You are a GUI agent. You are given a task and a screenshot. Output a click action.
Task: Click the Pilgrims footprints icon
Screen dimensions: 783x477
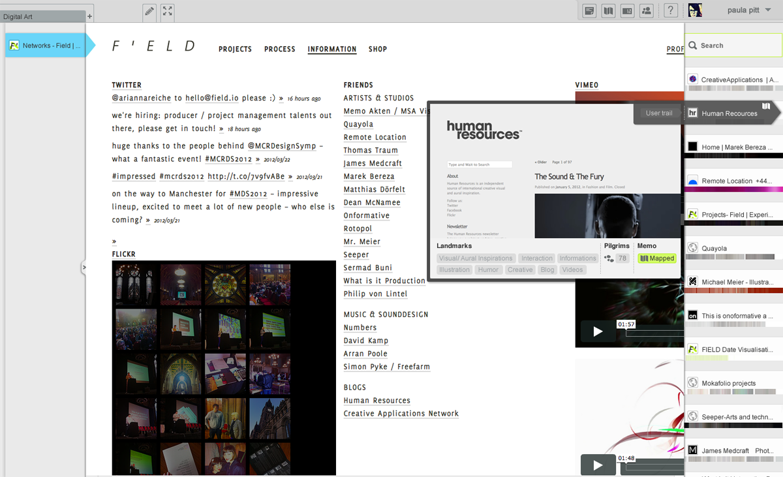point(609,258)
